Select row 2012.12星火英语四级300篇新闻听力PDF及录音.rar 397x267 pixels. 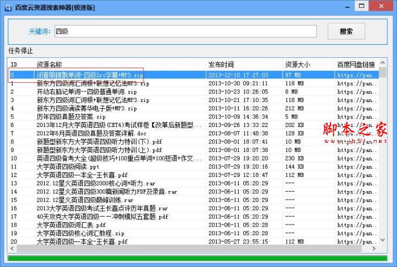(194, 192)
